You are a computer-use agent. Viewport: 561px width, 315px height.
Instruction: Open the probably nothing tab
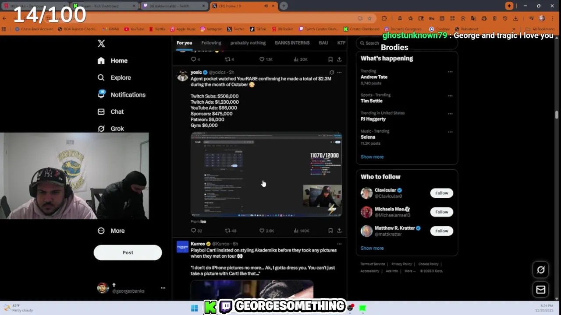coord(248,43)
